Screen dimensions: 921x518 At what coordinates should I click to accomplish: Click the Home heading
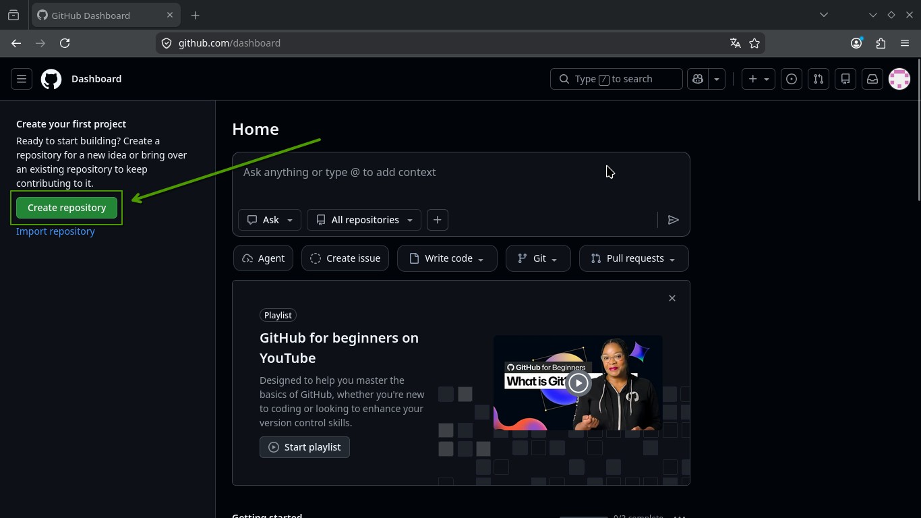tap(256, 129)
